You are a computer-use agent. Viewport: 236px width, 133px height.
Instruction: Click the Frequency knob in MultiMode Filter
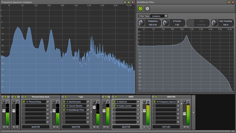pyautogui.click(x=141, y=23)
